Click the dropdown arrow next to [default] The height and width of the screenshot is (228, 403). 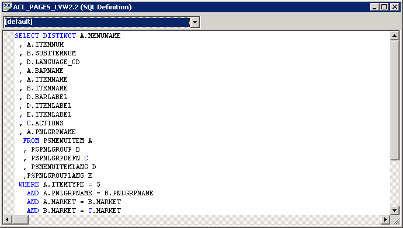tap(195, 22)
